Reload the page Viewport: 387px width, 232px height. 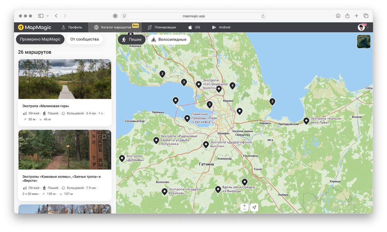(263, 16)
